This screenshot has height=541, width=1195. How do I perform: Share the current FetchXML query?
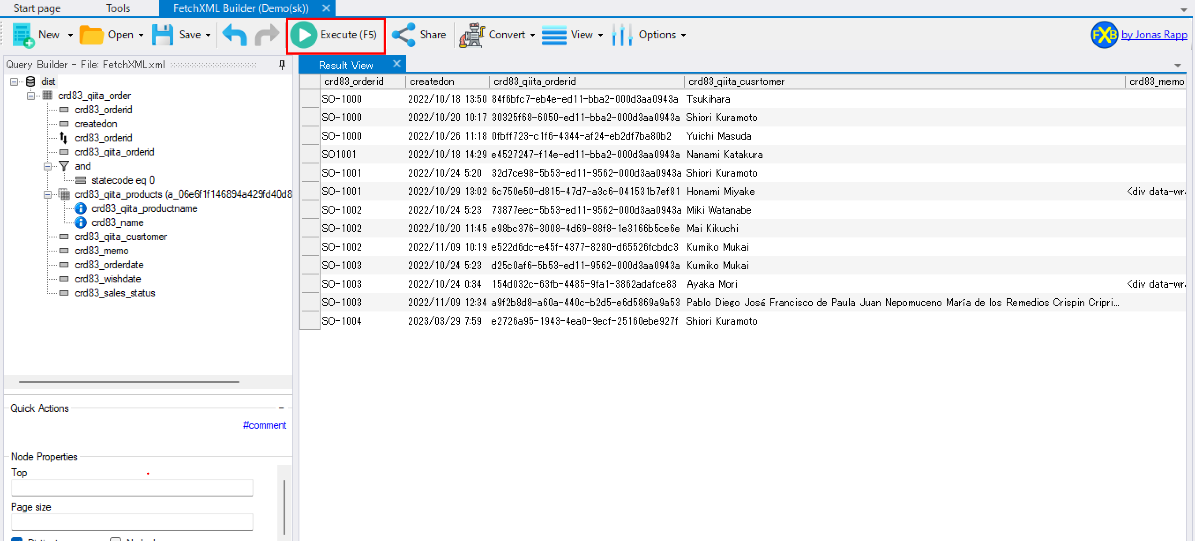[419, 35]
